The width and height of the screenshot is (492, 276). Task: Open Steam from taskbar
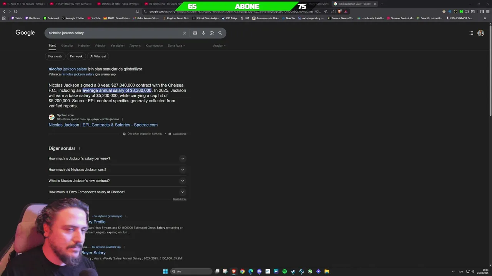[x=293, y=271]
